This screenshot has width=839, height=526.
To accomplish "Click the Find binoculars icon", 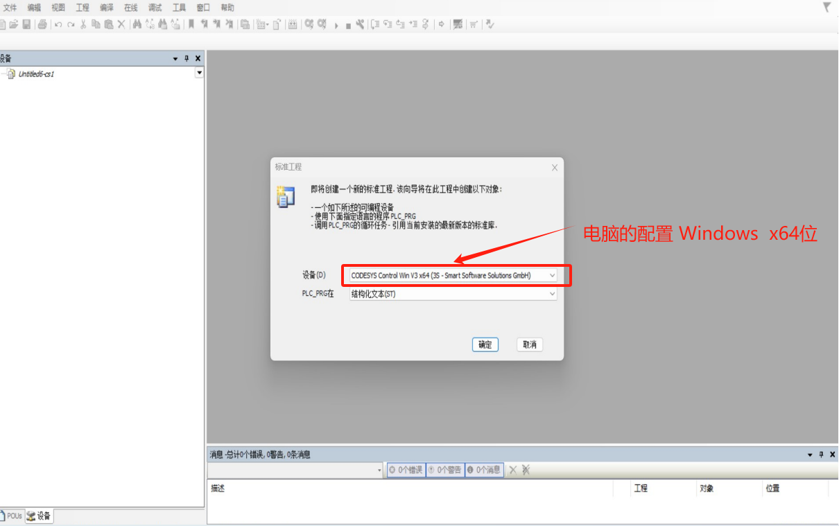I will (x=137, y=24).
